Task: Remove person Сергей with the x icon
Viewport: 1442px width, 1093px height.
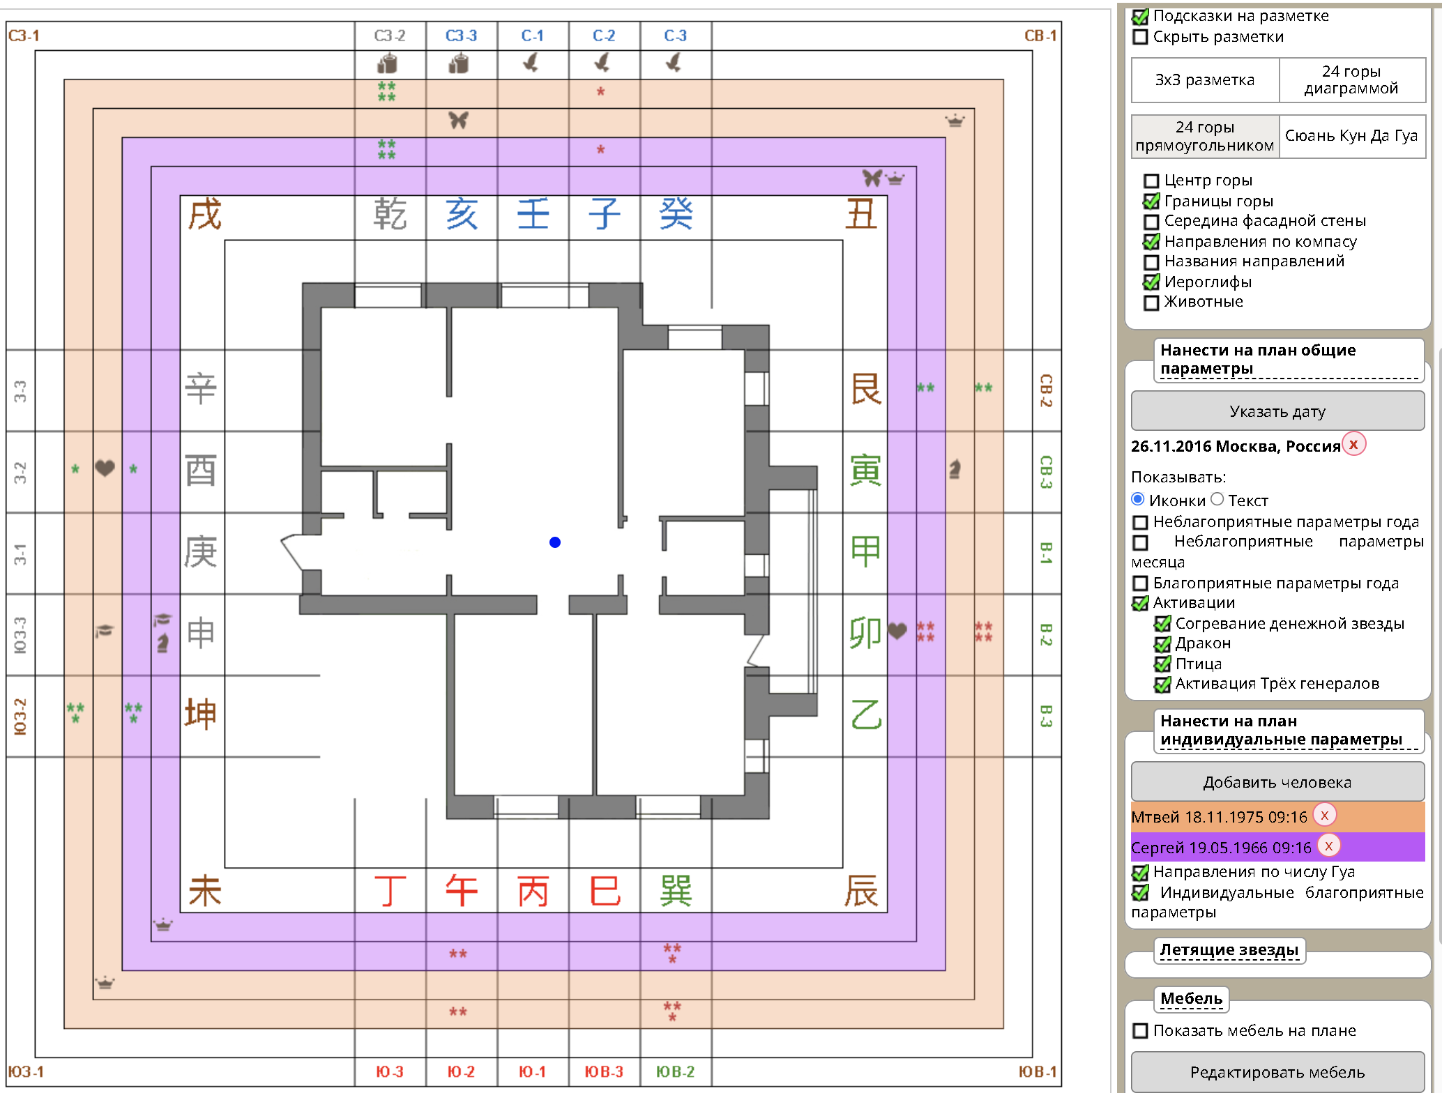Action: (x=1328, y=846)
